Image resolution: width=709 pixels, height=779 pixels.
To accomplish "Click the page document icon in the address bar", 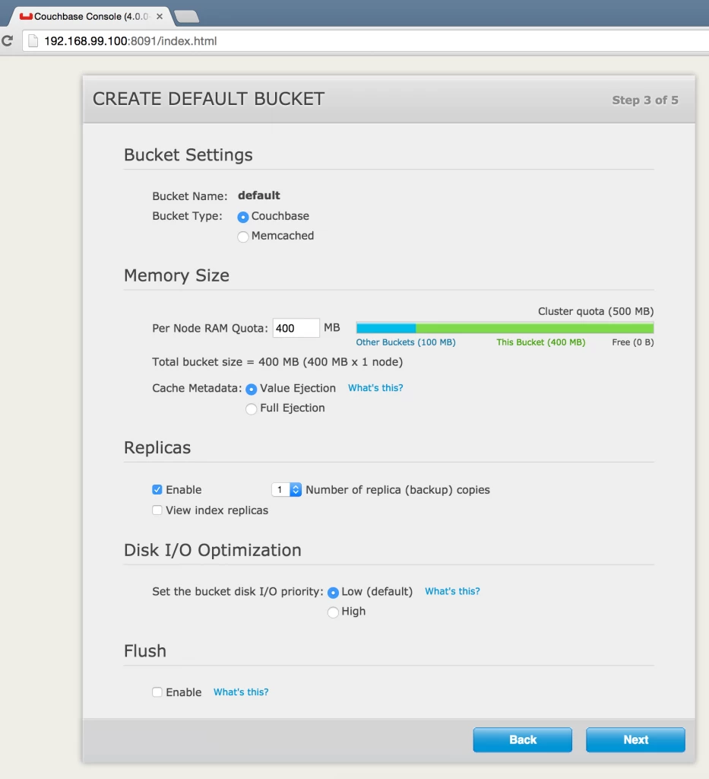I will [33, 41].
